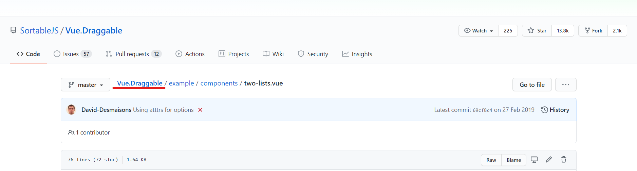Click the repository book icon
This screenshot has width=637, height=171.
point(13,30)
